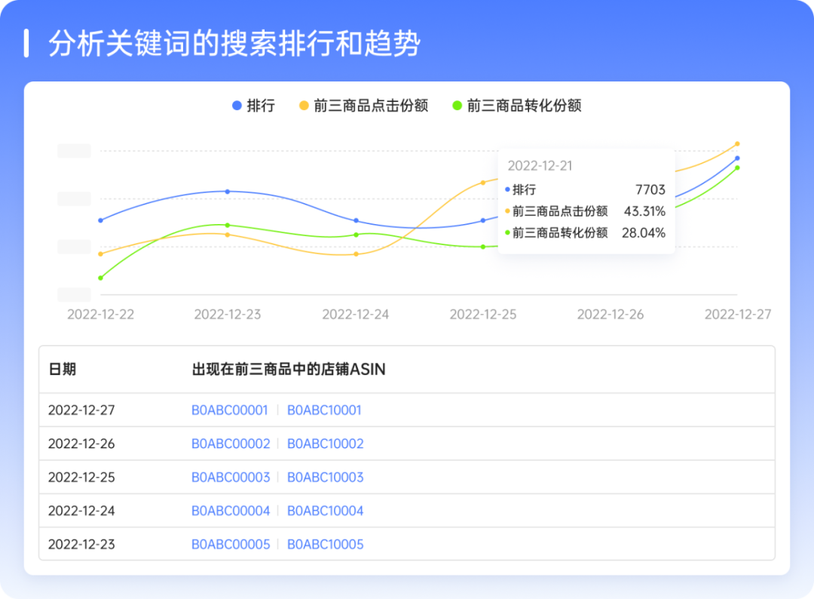The image size is (814, 599).
Task: Click the 2022-12-23 x-axis label
Action: [x=228, y=315]
